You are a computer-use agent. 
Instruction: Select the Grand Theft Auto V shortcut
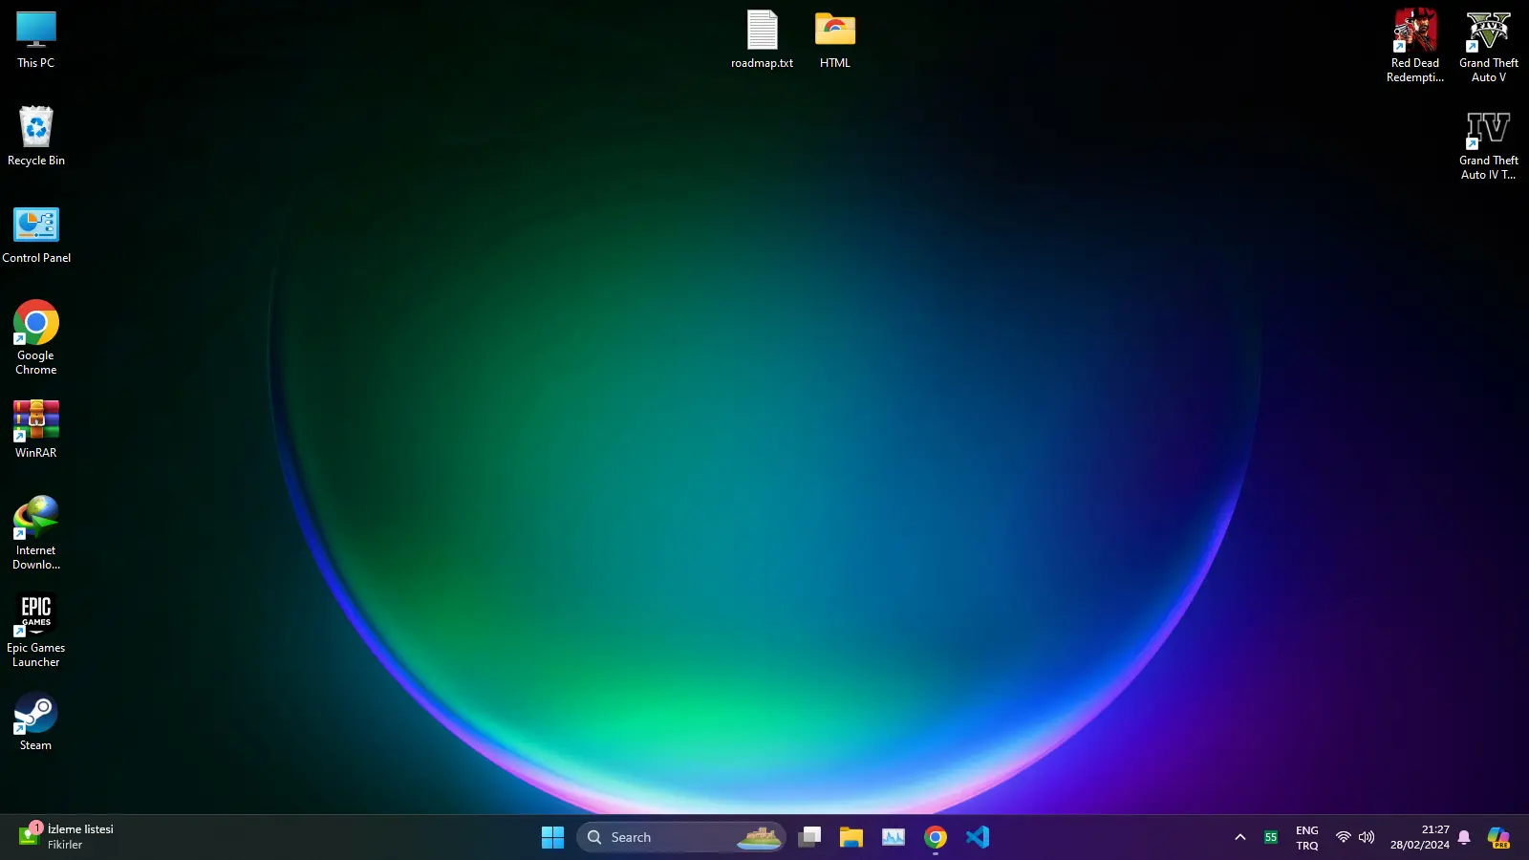coord(1489,46)
